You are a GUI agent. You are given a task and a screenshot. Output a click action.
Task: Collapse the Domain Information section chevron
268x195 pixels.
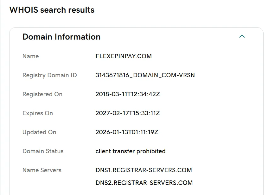[x=242, y=36]
